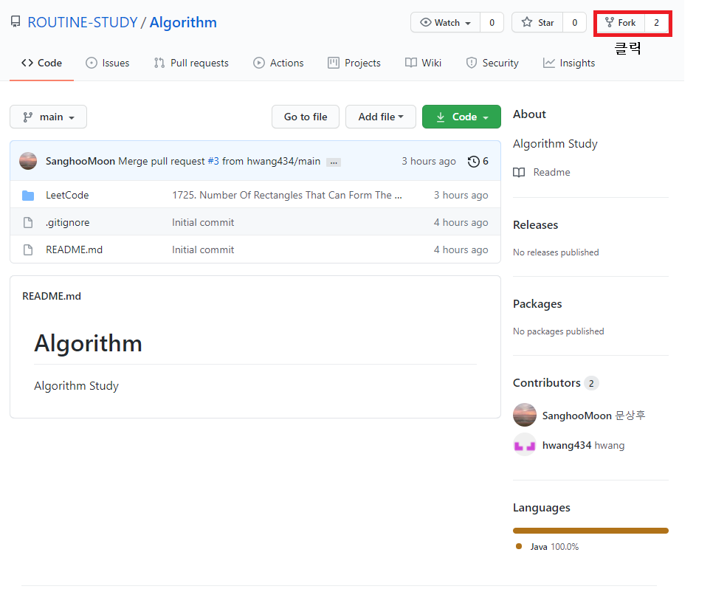The image size is (727, 589).
Task: Open the .gitignore file
Action: pos(68,223)
